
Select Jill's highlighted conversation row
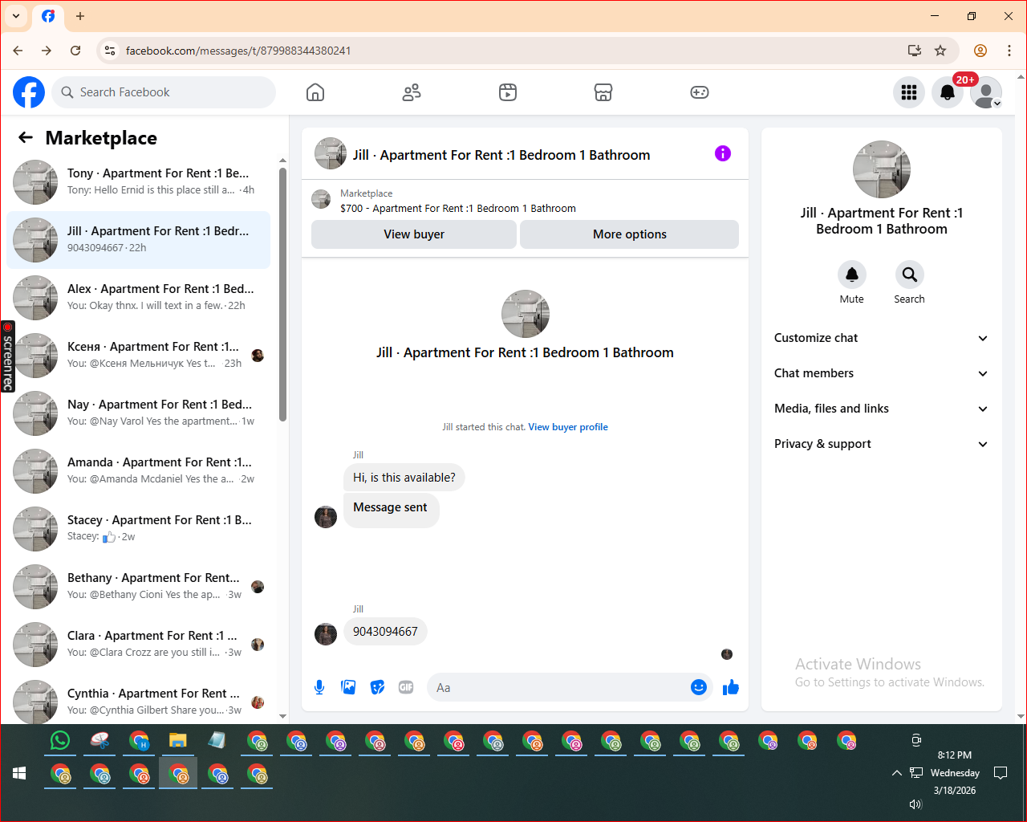tap(138, 240)
